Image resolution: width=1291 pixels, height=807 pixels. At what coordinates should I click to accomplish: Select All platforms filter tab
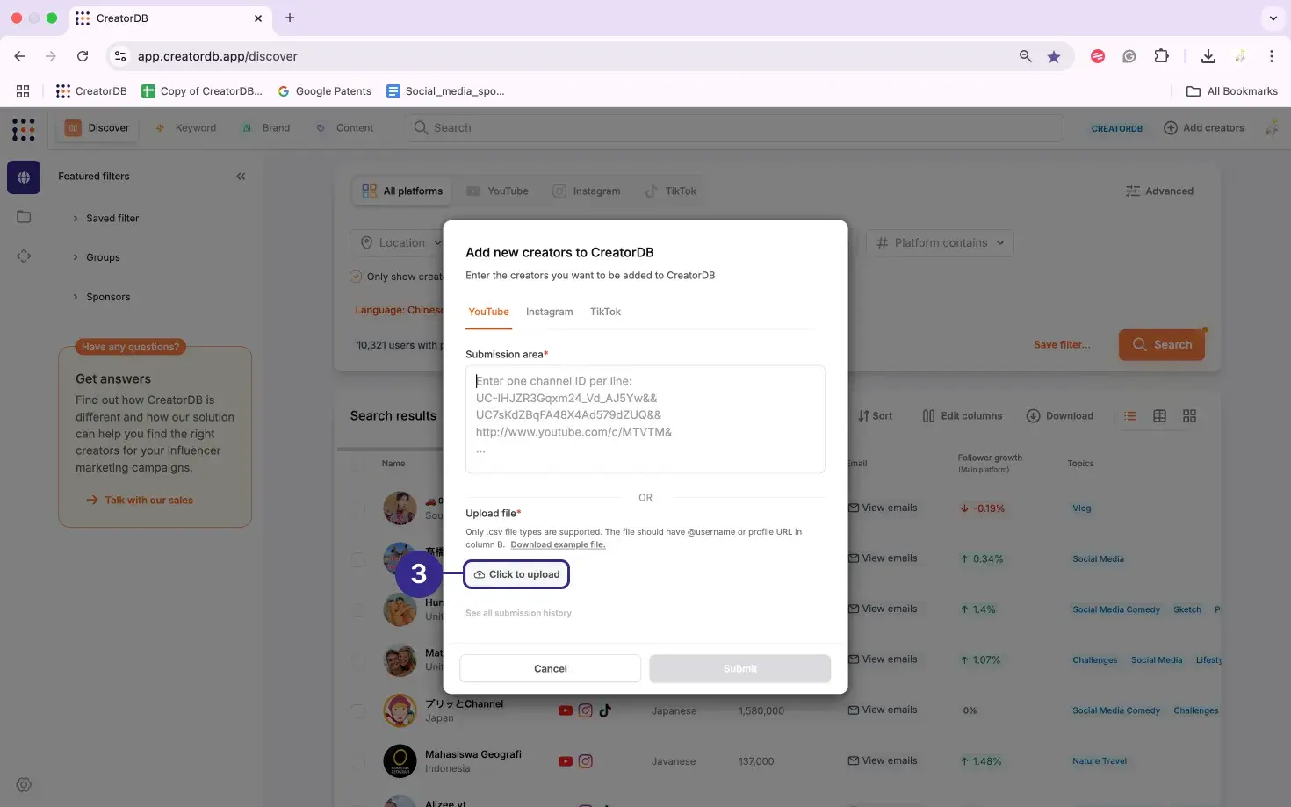(402, 191)
